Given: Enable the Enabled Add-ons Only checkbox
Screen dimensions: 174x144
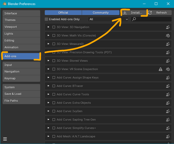Looking at the screenshot, I should [47, 19].
